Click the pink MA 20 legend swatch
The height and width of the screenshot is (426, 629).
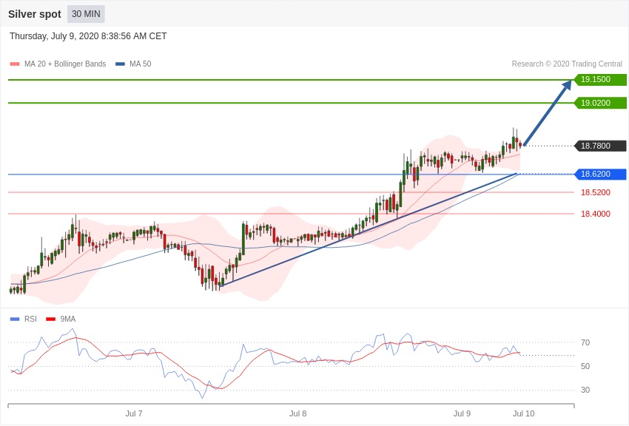tap(15, 64)
